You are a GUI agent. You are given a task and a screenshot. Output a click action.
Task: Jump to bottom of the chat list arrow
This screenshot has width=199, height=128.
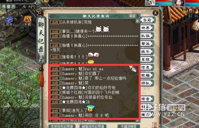tap(138, 120)
